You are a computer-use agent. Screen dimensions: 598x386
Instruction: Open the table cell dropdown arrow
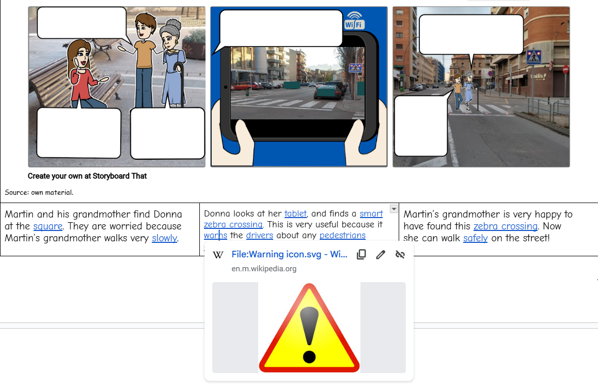[x=394, y=209]
